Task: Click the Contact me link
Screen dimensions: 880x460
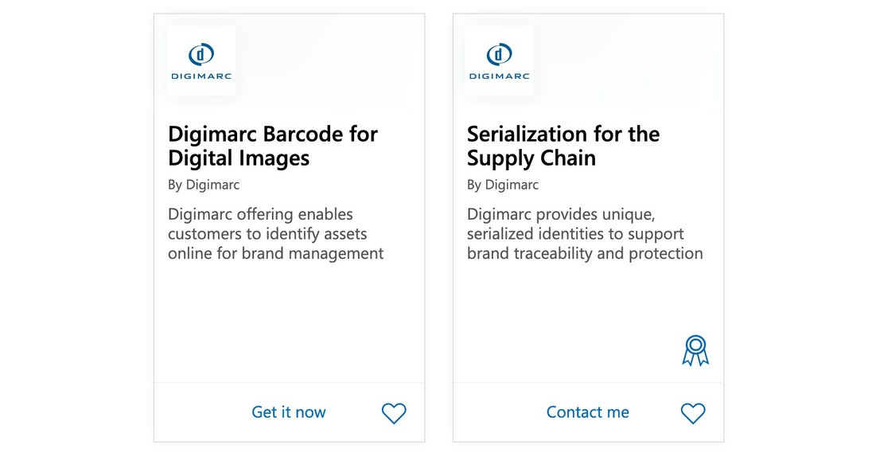Action: click(587, 412)
